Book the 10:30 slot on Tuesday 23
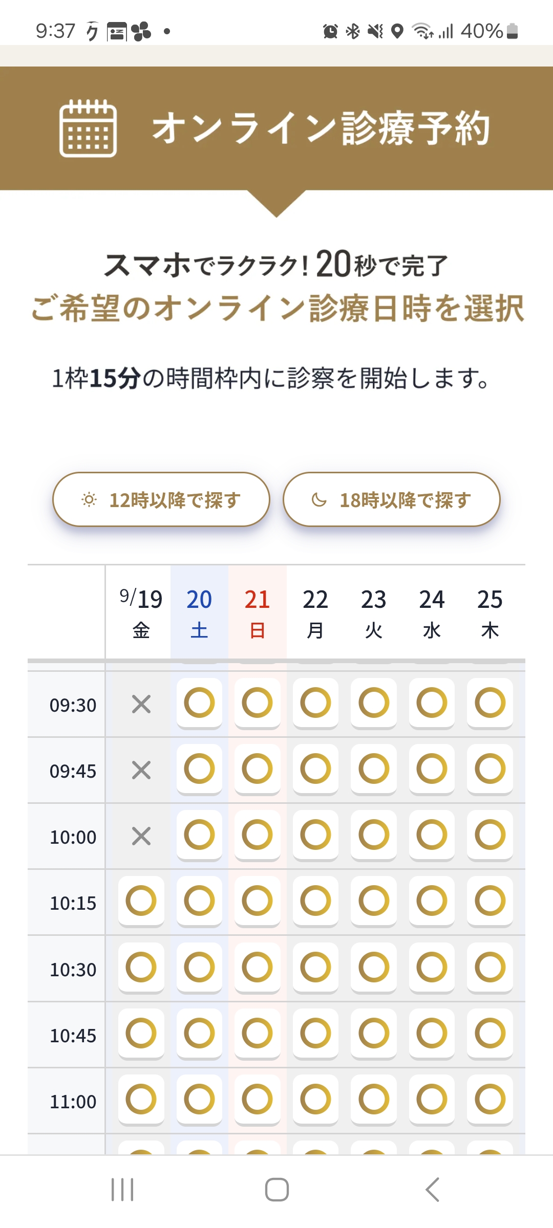553x1228 pixels. tap(374, 967)
